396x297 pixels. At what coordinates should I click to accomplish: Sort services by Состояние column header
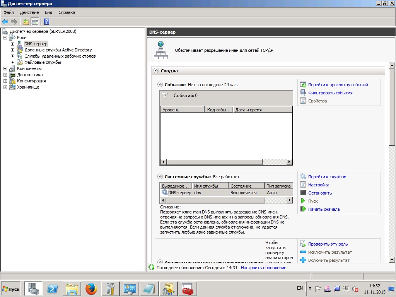tap(246, 186)
